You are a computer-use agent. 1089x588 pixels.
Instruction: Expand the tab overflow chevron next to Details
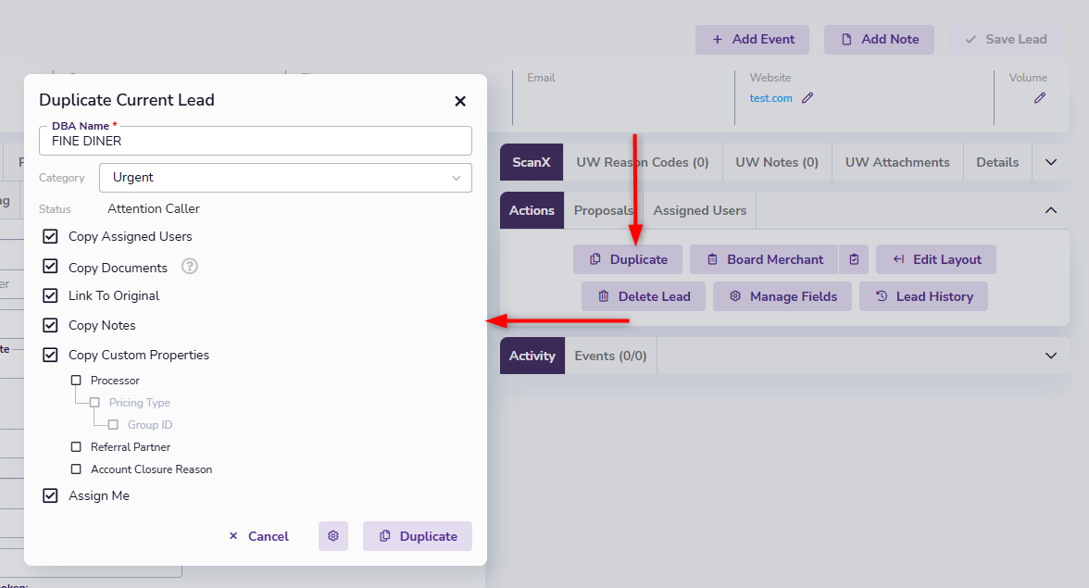tap(1051, 162)
